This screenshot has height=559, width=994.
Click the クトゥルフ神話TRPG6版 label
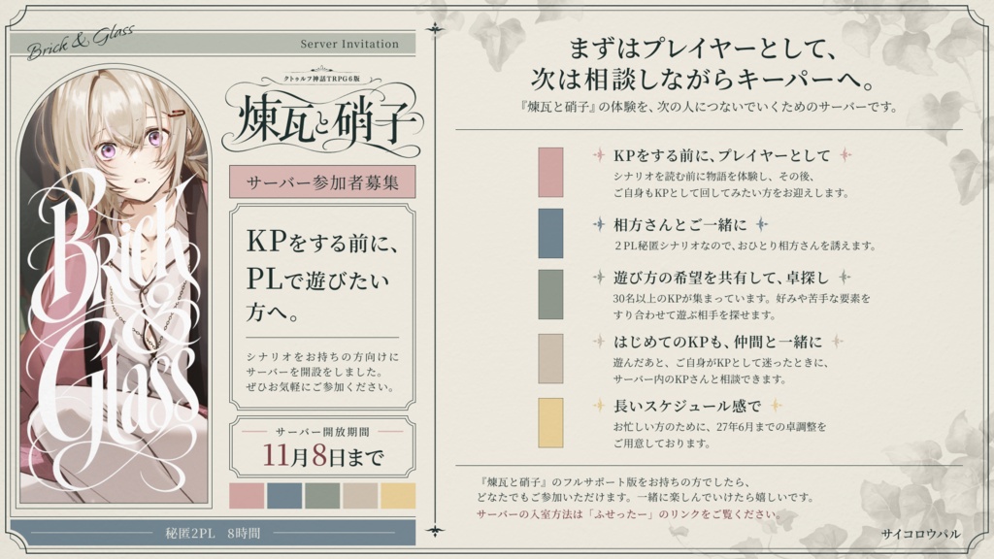point(322,78)
